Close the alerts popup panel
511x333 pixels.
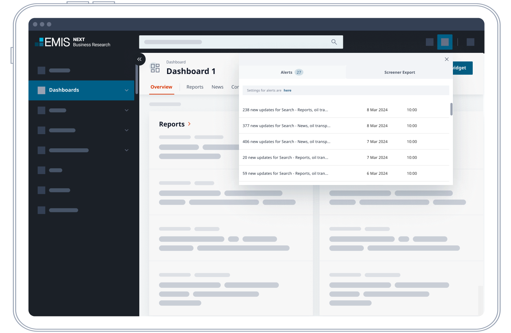447,59
